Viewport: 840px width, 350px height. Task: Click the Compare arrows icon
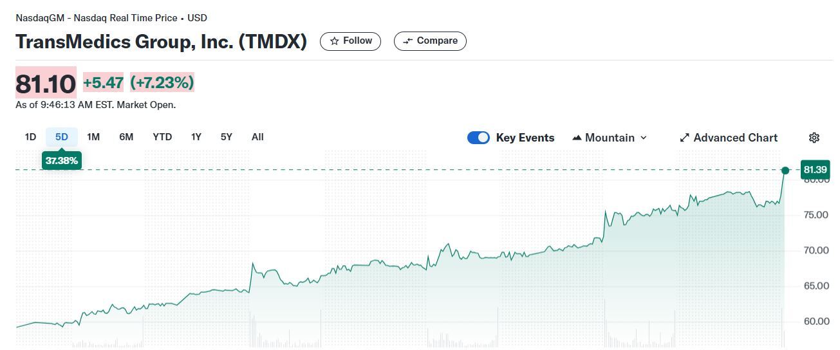407,41
